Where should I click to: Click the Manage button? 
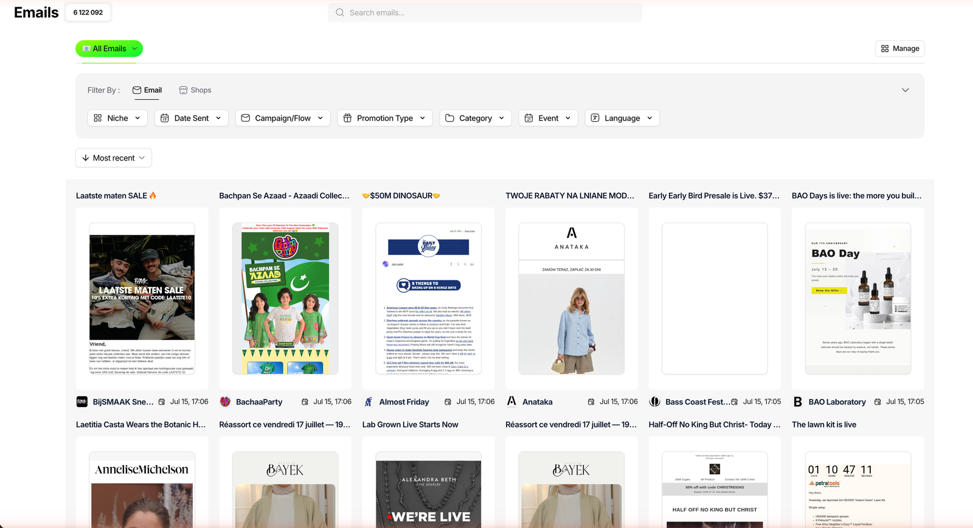point(900,49)
